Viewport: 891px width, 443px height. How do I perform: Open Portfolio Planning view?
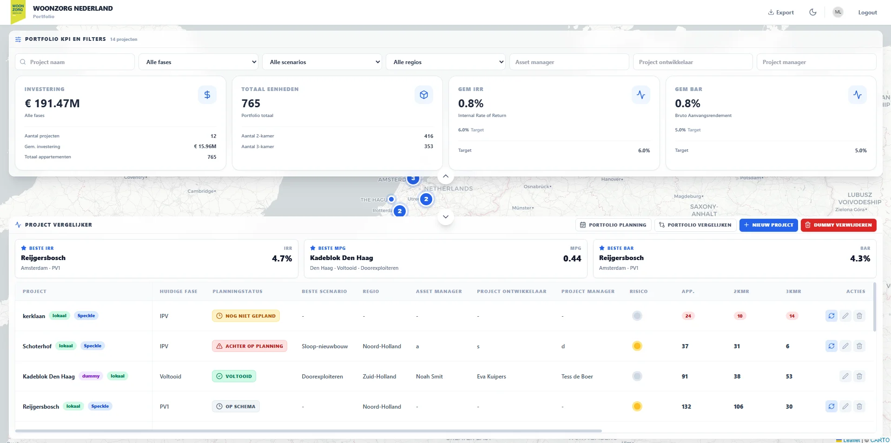click(614, 225)
